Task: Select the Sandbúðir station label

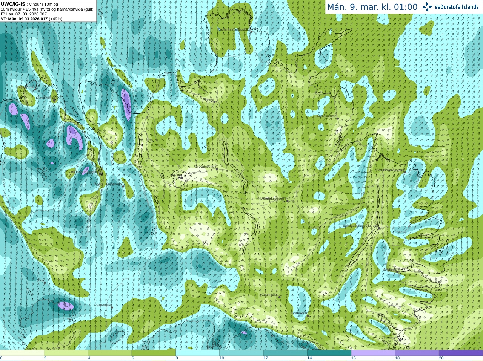Action: click(104, 305)
